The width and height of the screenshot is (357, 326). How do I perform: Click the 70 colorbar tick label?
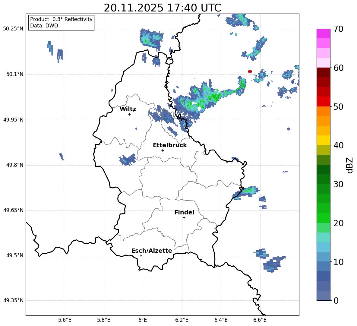[339, 29]
